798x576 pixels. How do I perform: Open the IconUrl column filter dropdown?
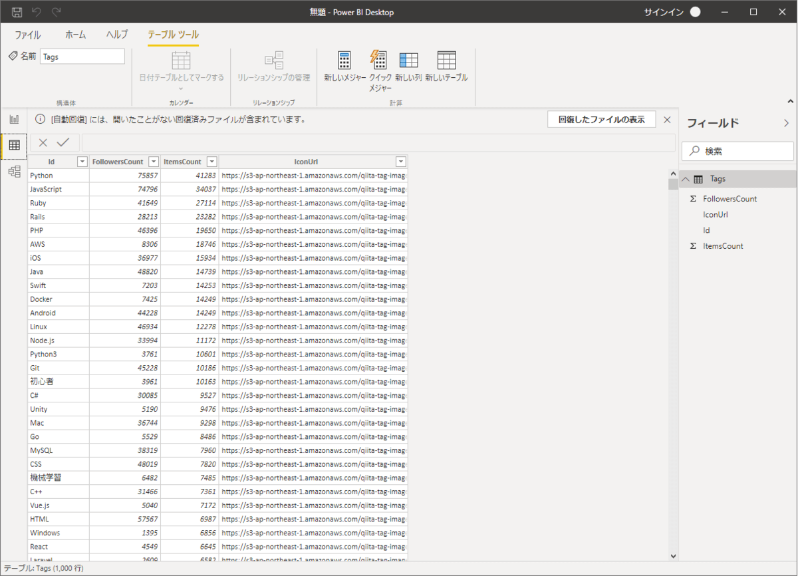tap(401, 162)
